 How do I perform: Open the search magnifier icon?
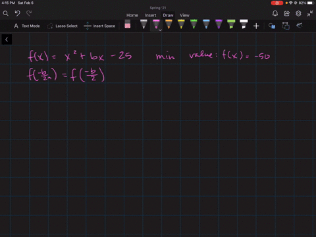[x=6, y=14]
